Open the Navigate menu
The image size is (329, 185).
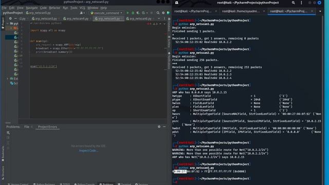click(x=32, y=8)
